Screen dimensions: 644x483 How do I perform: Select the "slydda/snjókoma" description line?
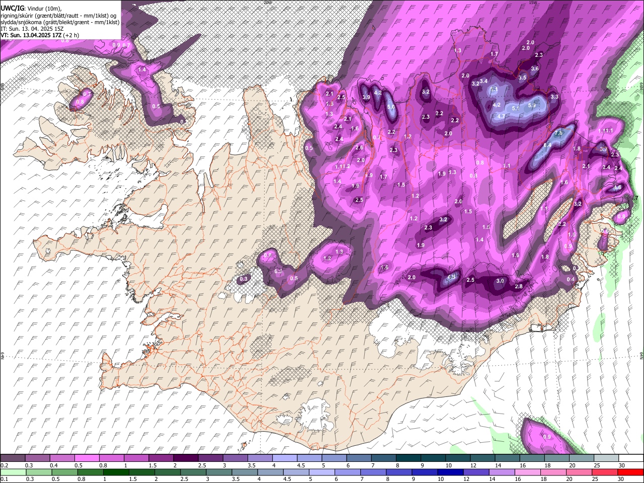[x=60, y=22]
